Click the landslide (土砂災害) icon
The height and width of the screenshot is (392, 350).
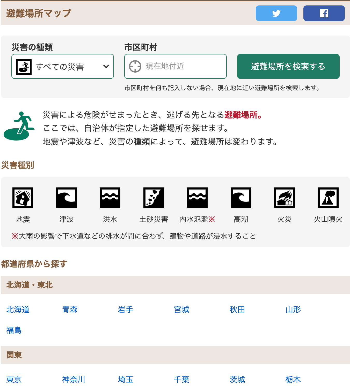[154, 198]
